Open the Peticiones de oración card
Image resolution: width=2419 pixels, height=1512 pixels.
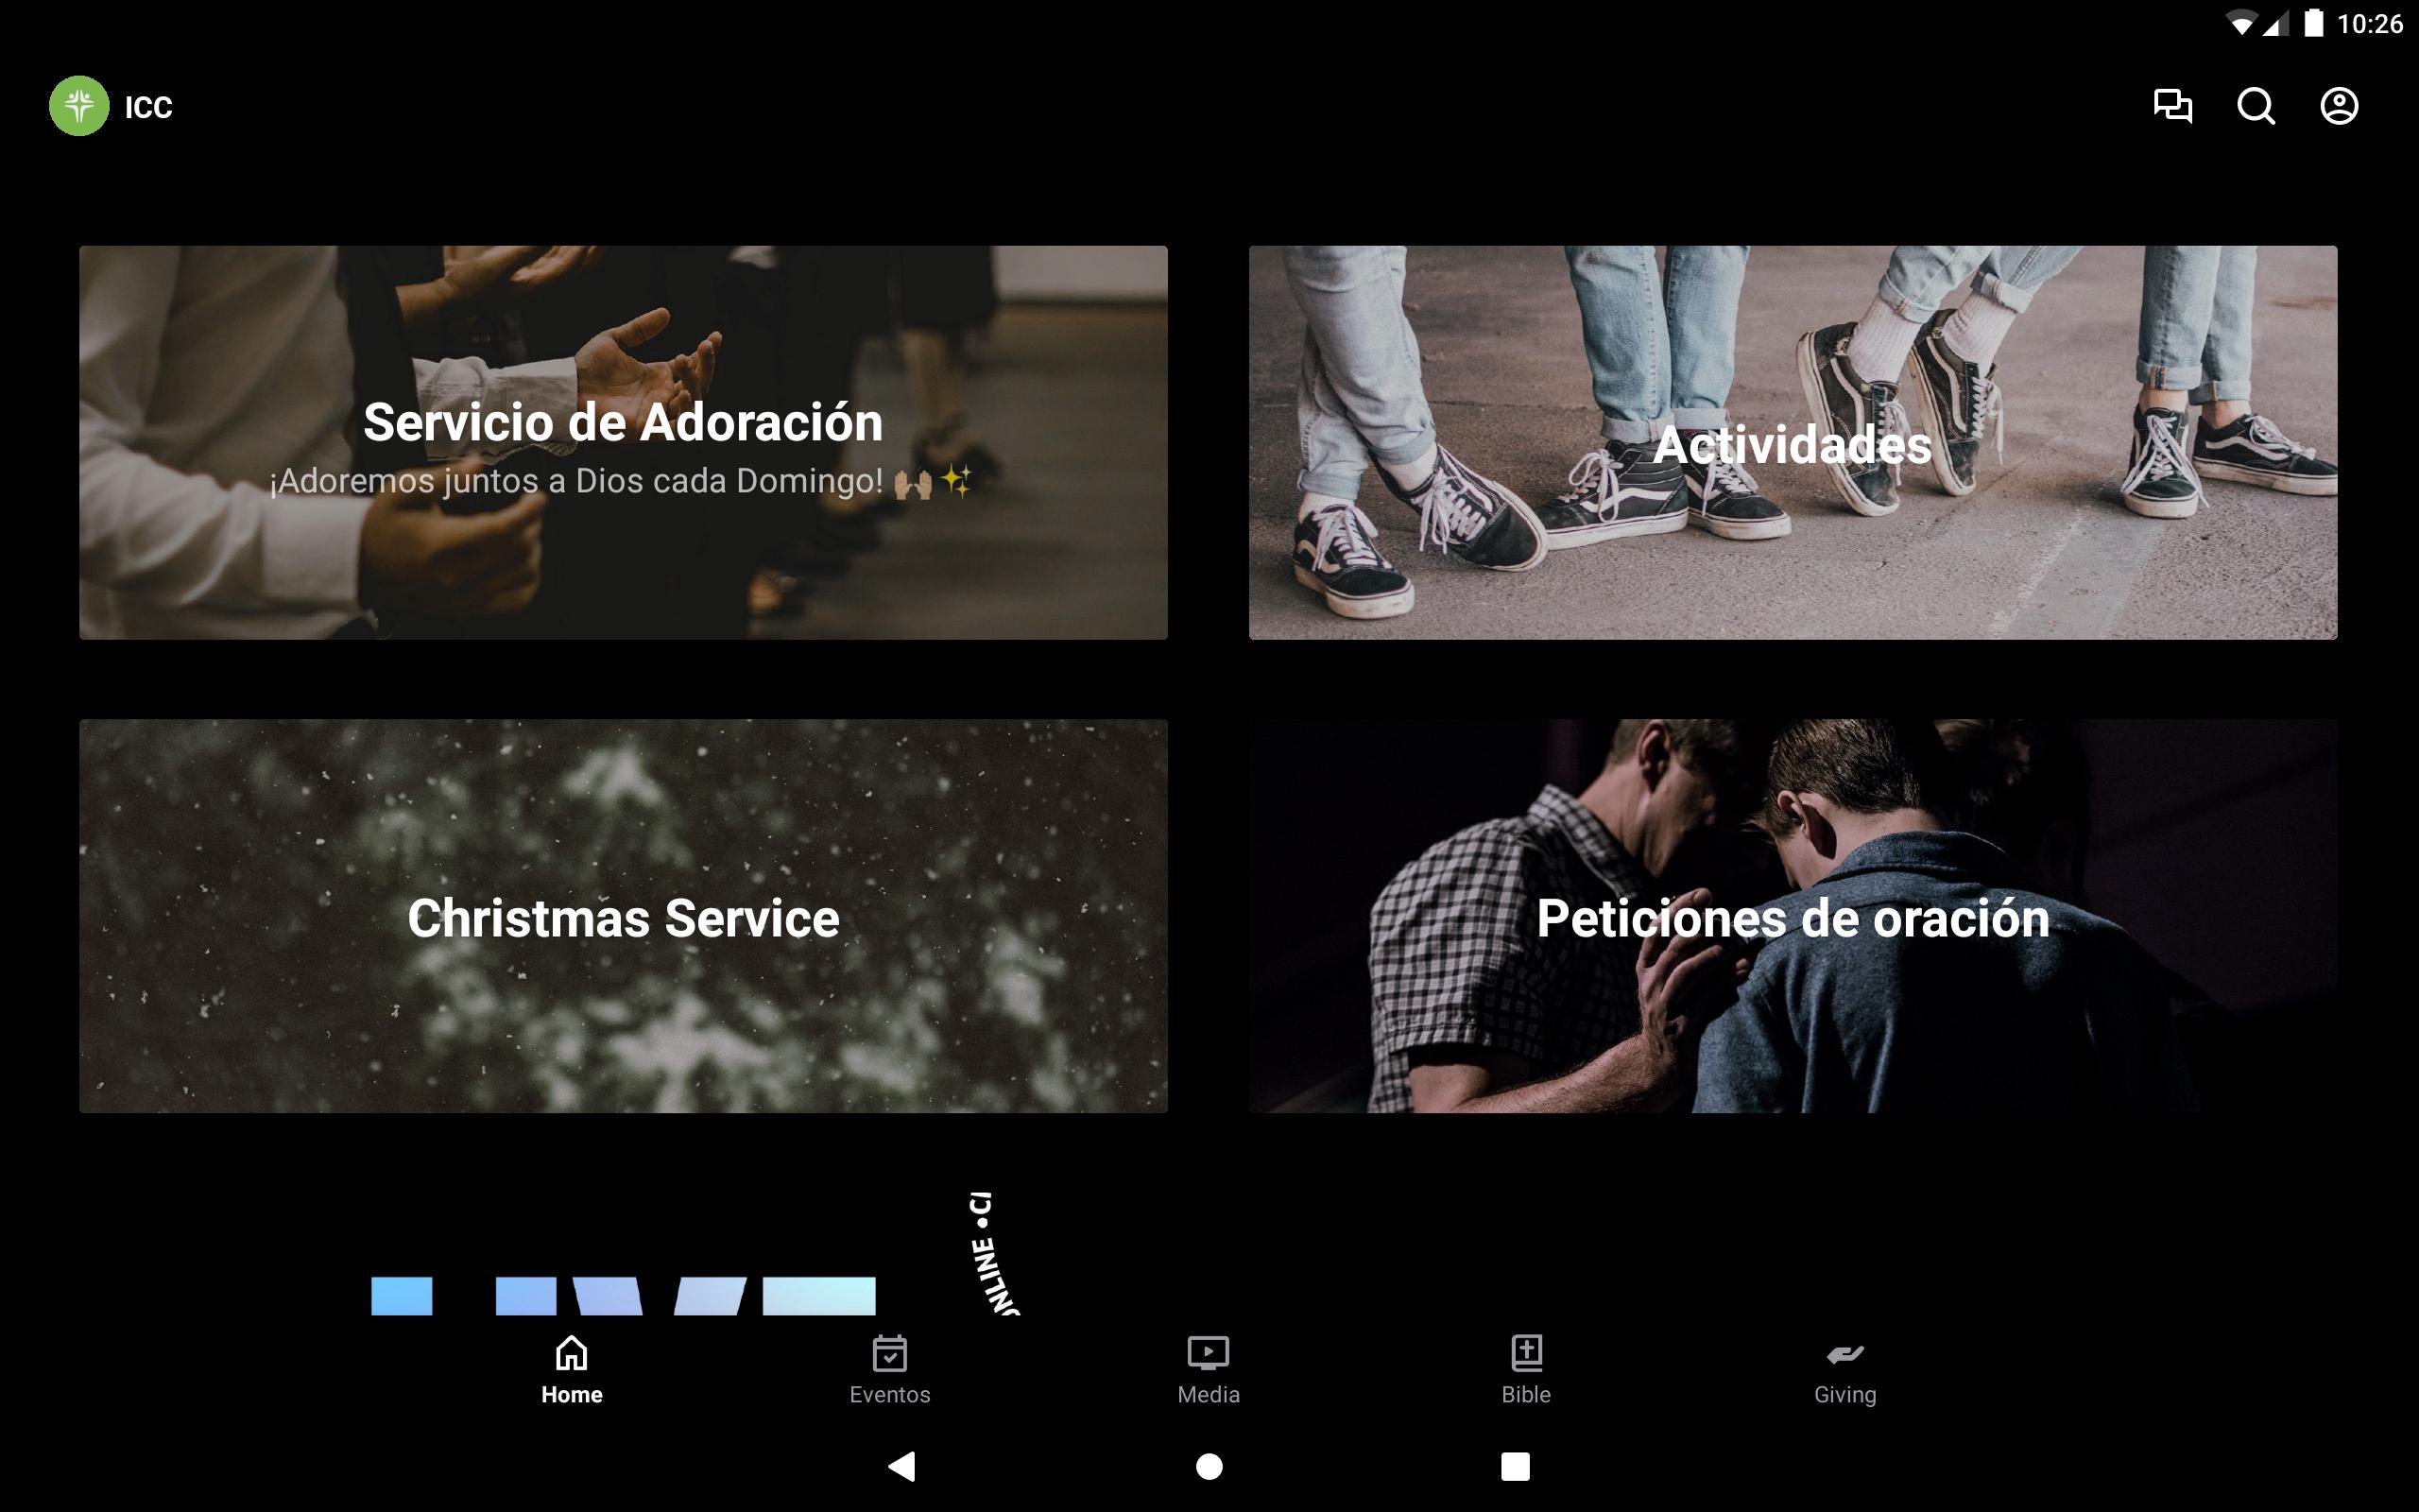(x=1793, y=915)
